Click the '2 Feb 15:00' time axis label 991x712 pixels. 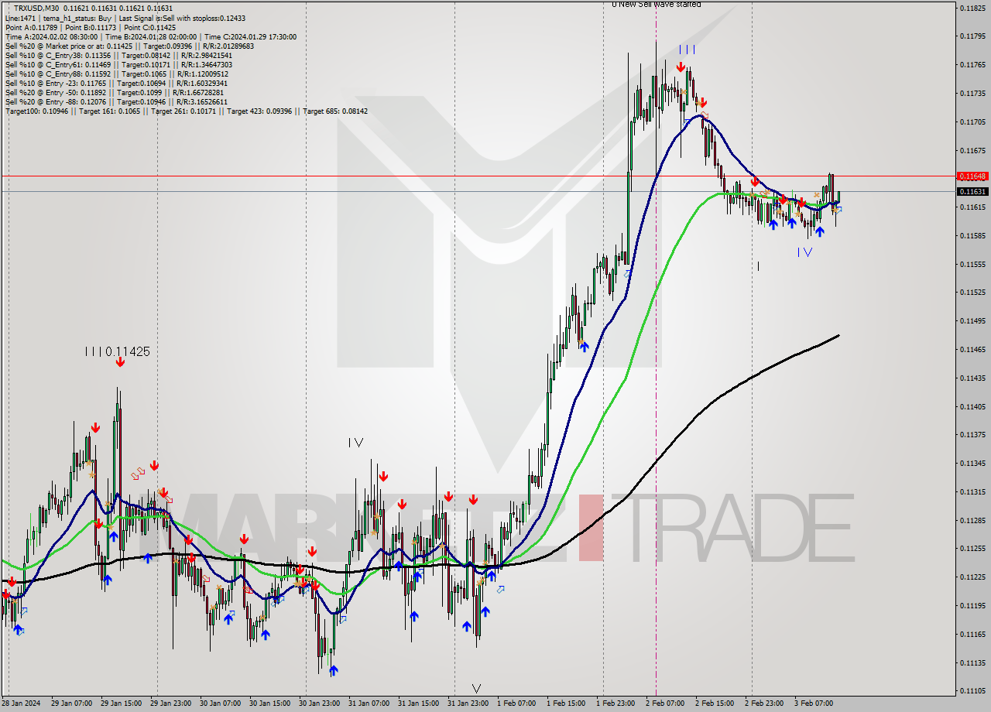(x=714, y=703)
